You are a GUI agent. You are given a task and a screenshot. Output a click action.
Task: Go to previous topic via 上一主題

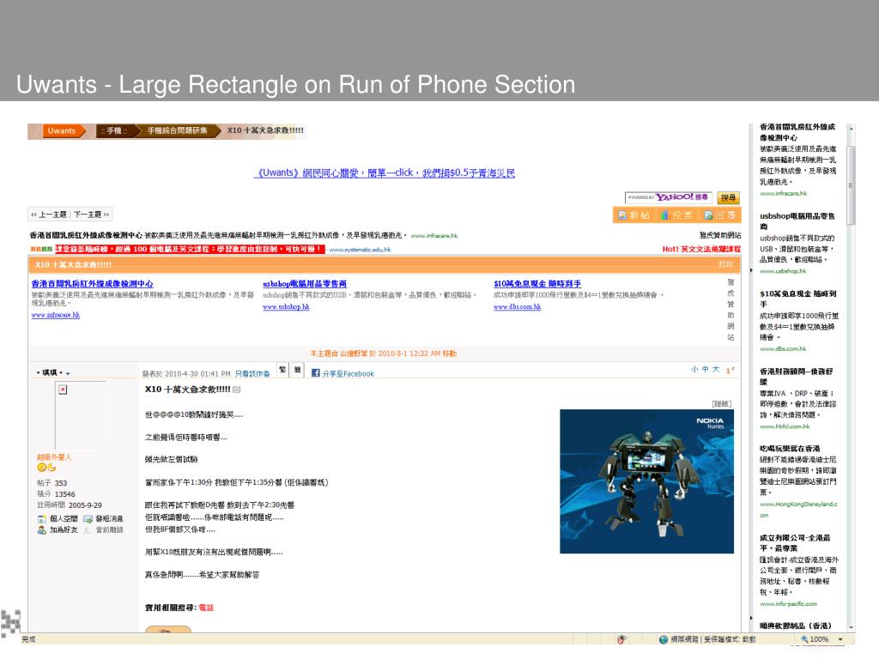[49, 214]
